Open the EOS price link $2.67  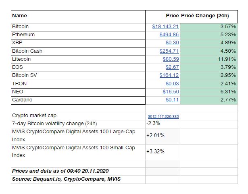tap(172, 67)
